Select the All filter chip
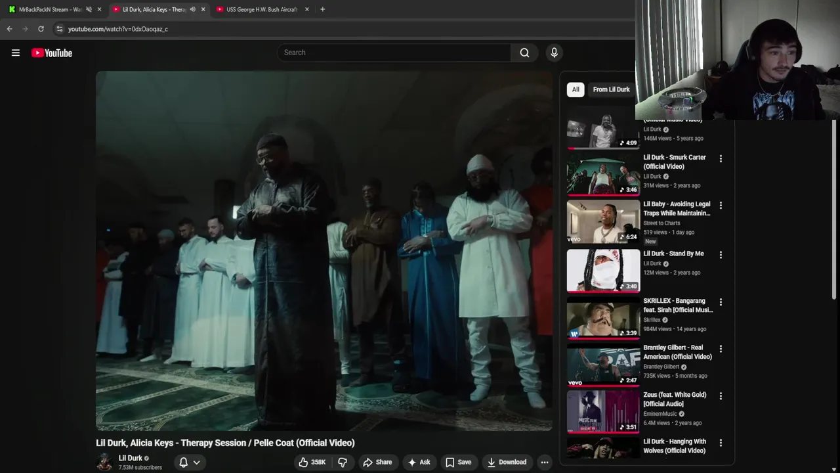 tap(576, 89)
